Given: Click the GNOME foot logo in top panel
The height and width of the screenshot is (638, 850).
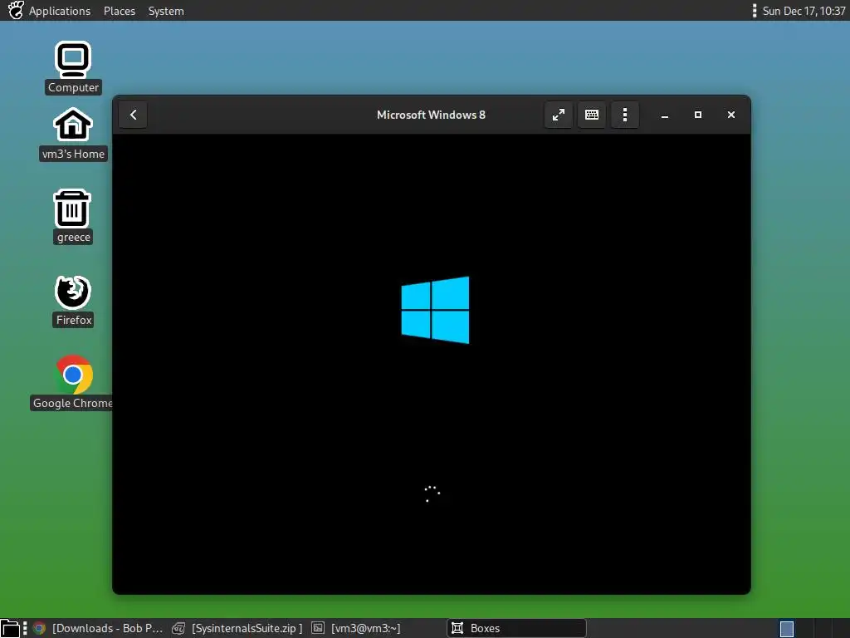Looking at the screenshot, I should [16, 10].
